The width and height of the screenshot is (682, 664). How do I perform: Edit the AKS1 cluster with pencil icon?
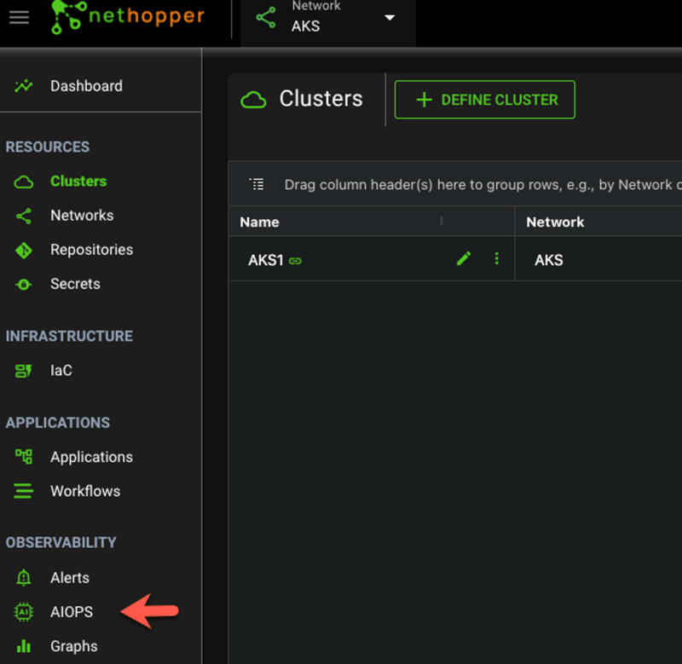coord(464,259)
